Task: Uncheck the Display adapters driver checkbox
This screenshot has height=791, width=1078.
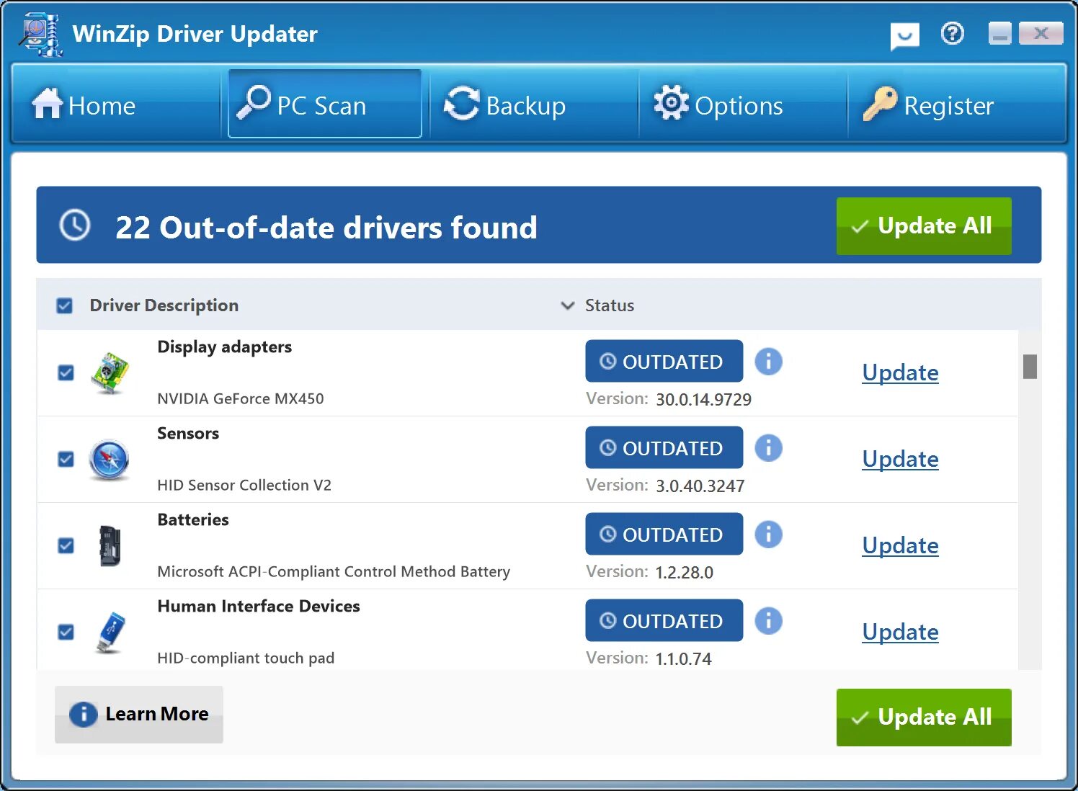Action: [x=66, y=372]
